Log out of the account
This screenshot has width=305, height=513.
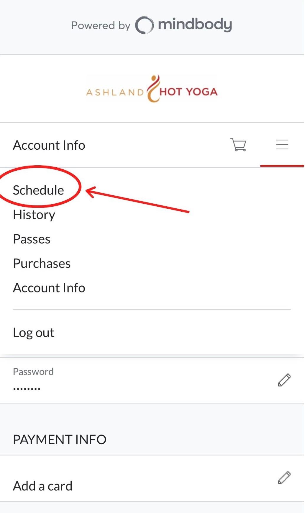pos(34,333)
